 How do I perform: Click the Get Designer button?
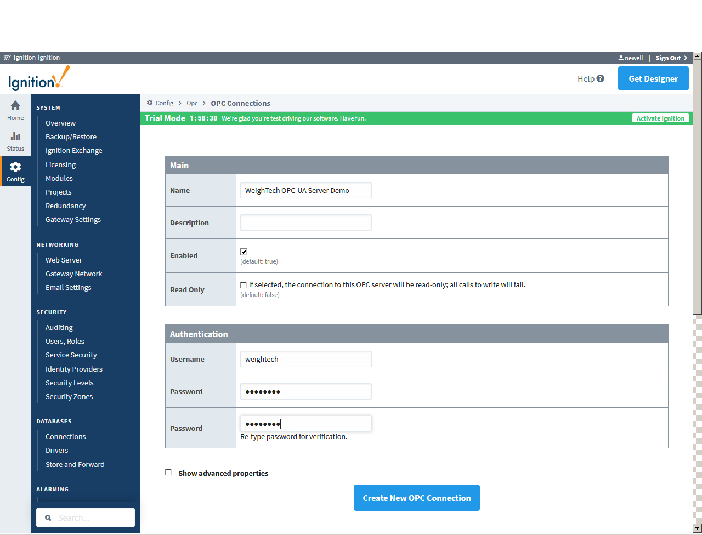tap(653, 78)
